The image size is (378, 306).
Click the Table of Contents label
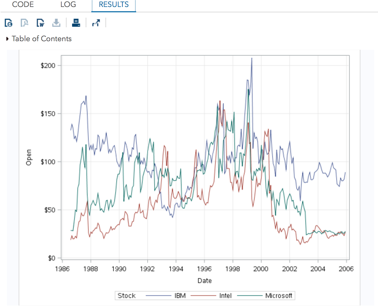pos(42,39)
